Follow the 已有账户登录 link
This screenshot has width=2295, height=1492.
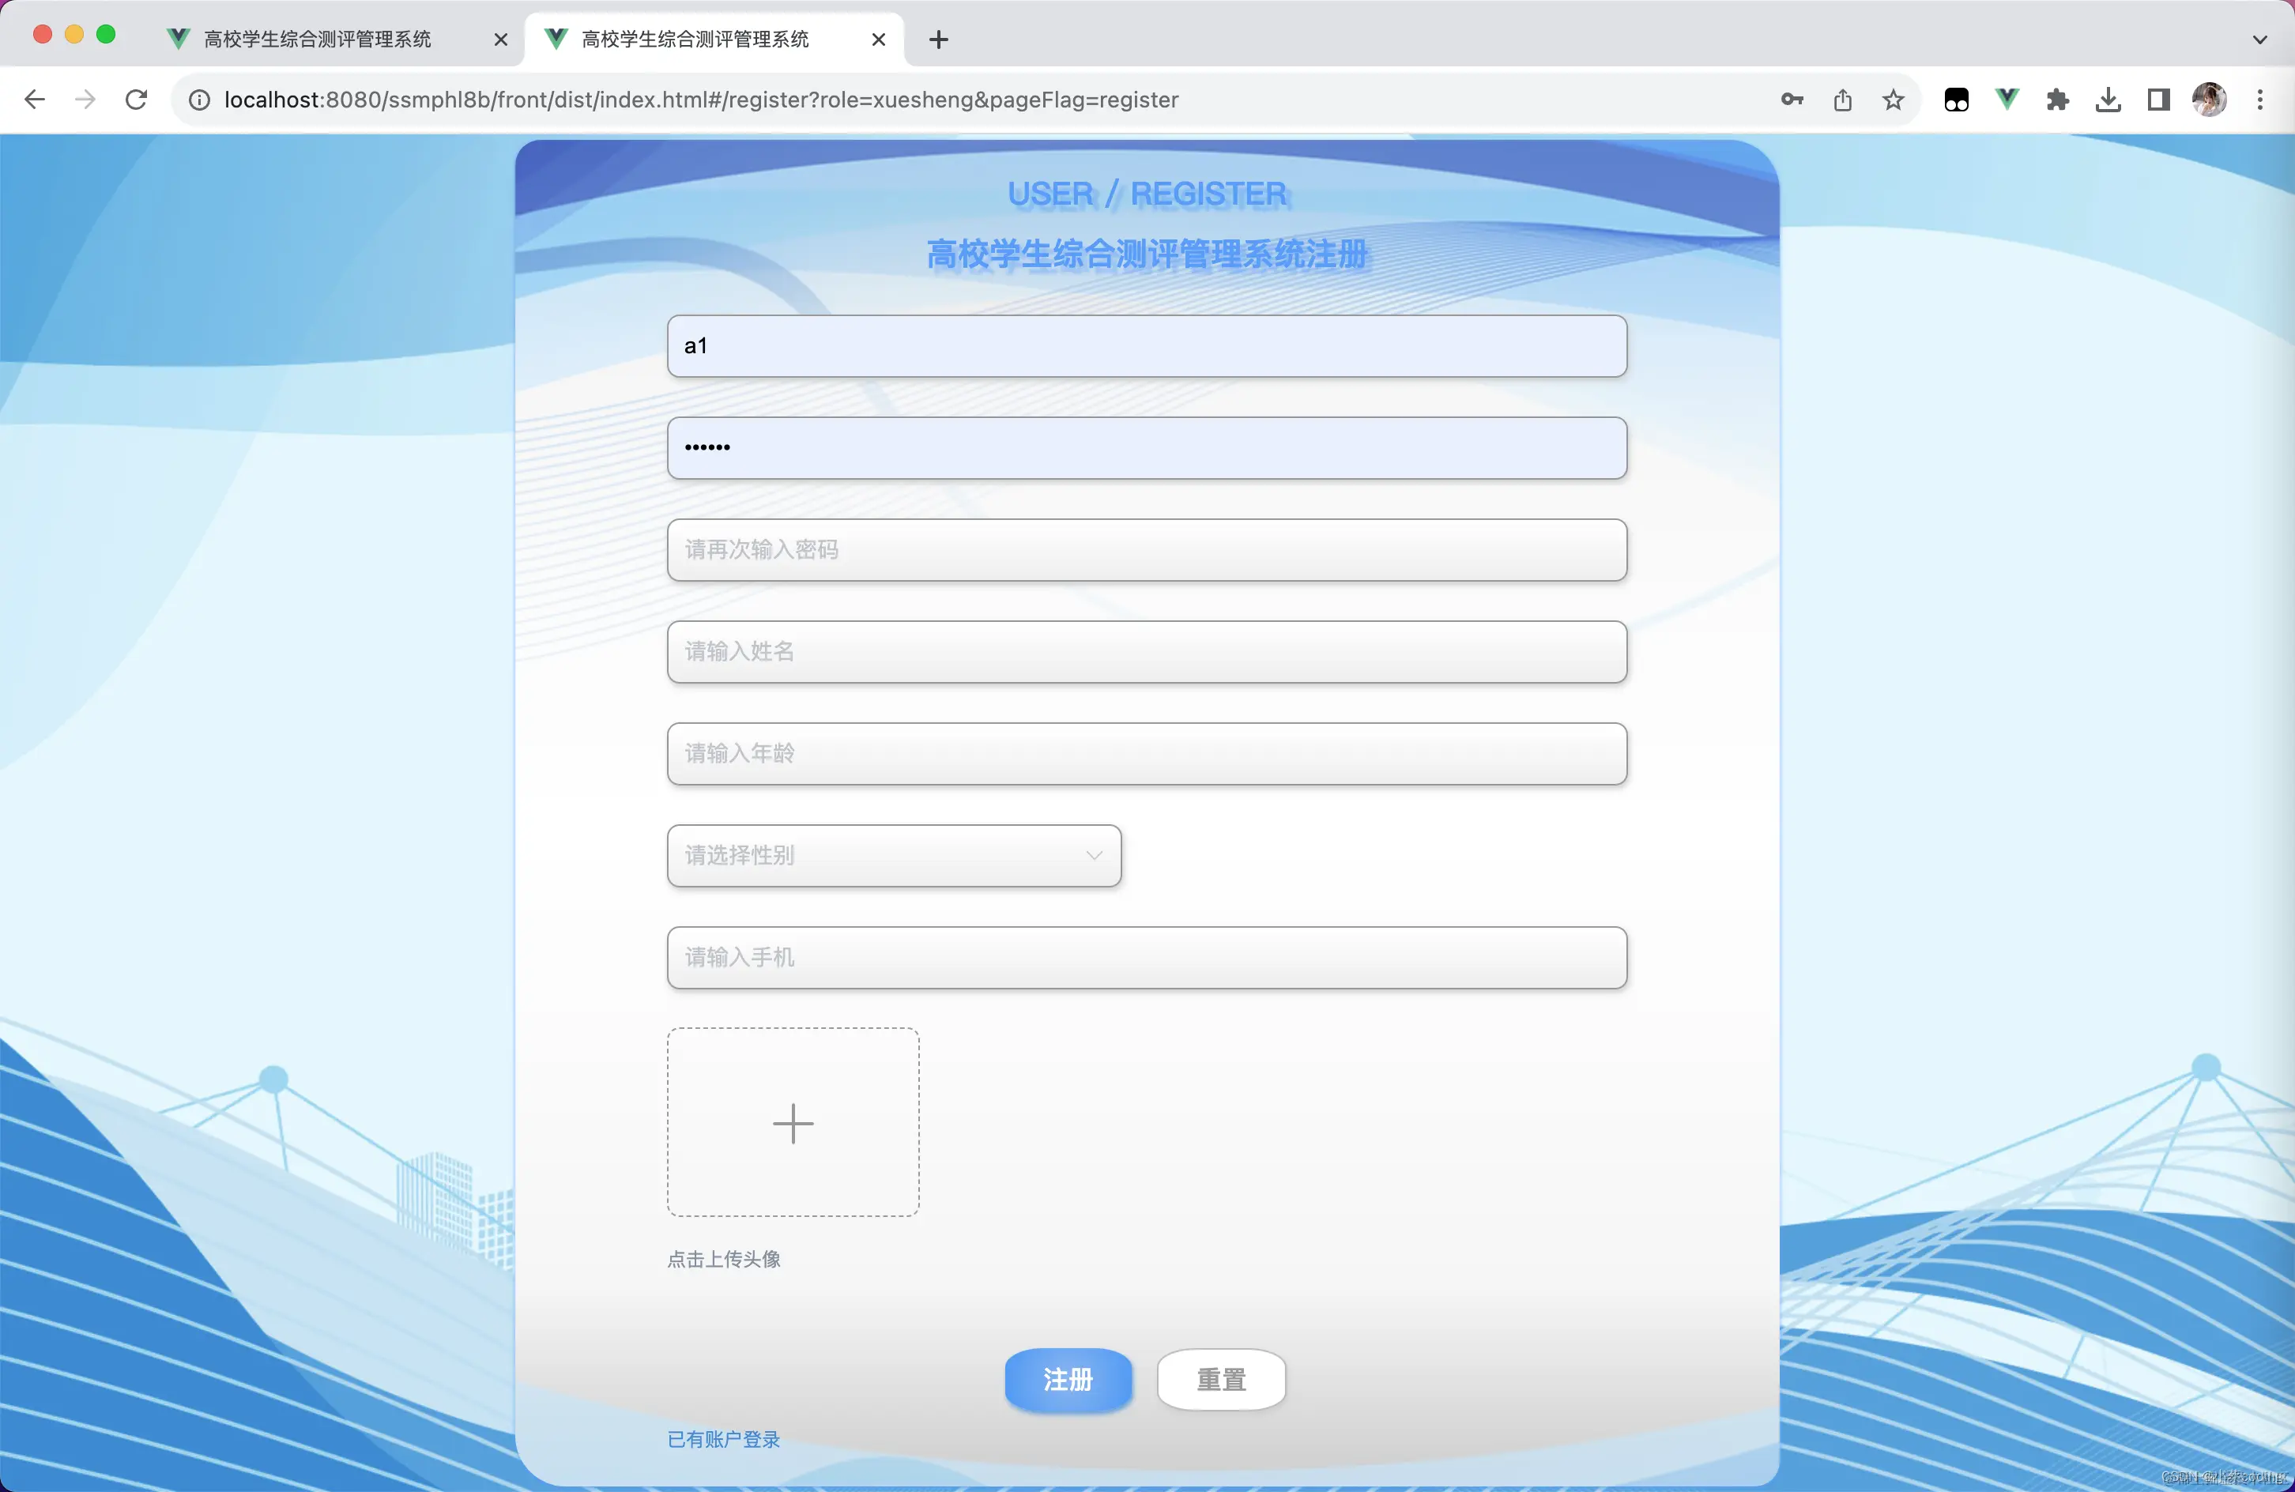(723, 1439)
